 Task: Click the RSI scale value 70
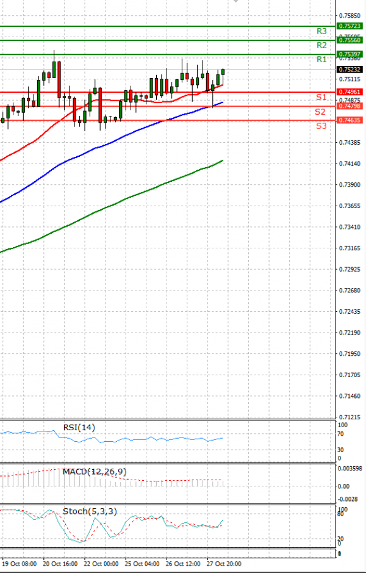point(342,434)
